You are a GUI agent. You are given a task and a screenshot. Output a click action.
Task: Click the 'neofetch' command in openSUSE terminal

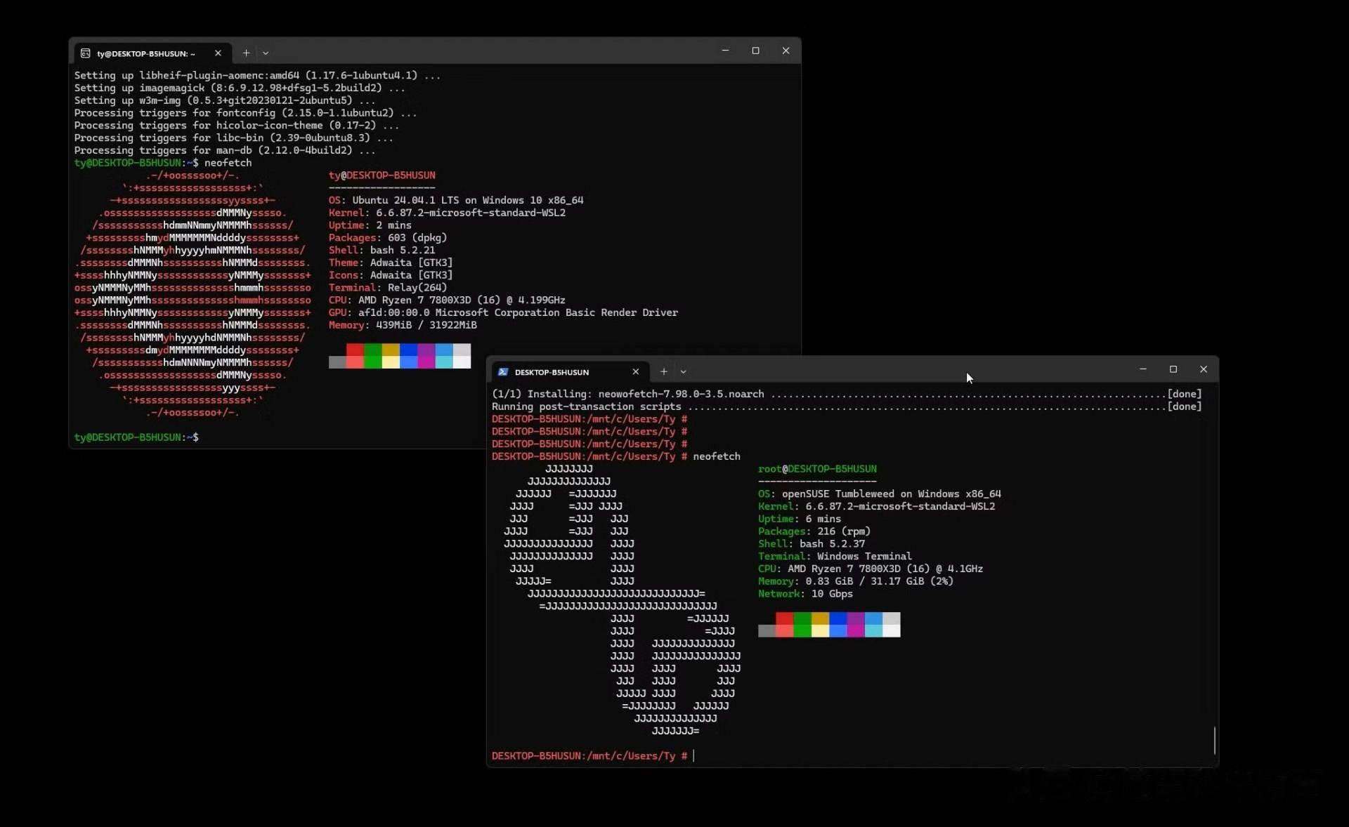(x=717, y=456)
